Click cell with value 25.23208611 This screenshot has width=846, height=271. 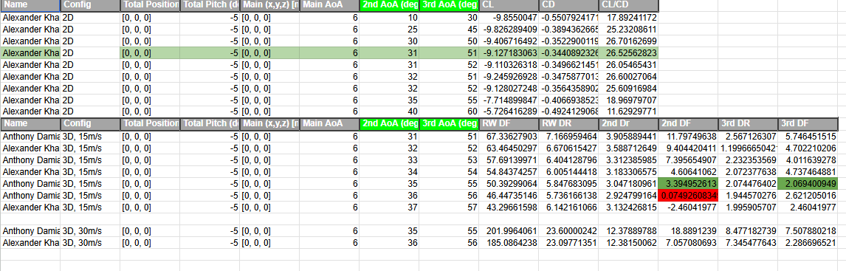[x=628, y=29]
